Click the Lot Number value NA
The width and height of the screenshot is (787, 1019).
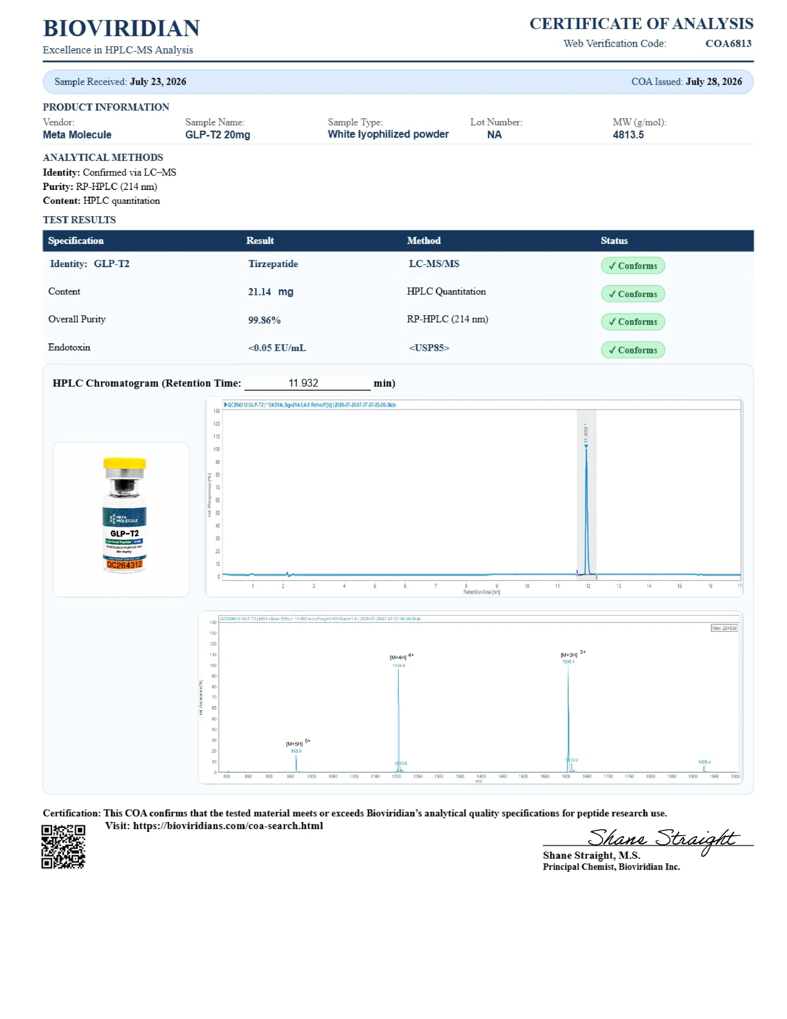tap(494, 135)
